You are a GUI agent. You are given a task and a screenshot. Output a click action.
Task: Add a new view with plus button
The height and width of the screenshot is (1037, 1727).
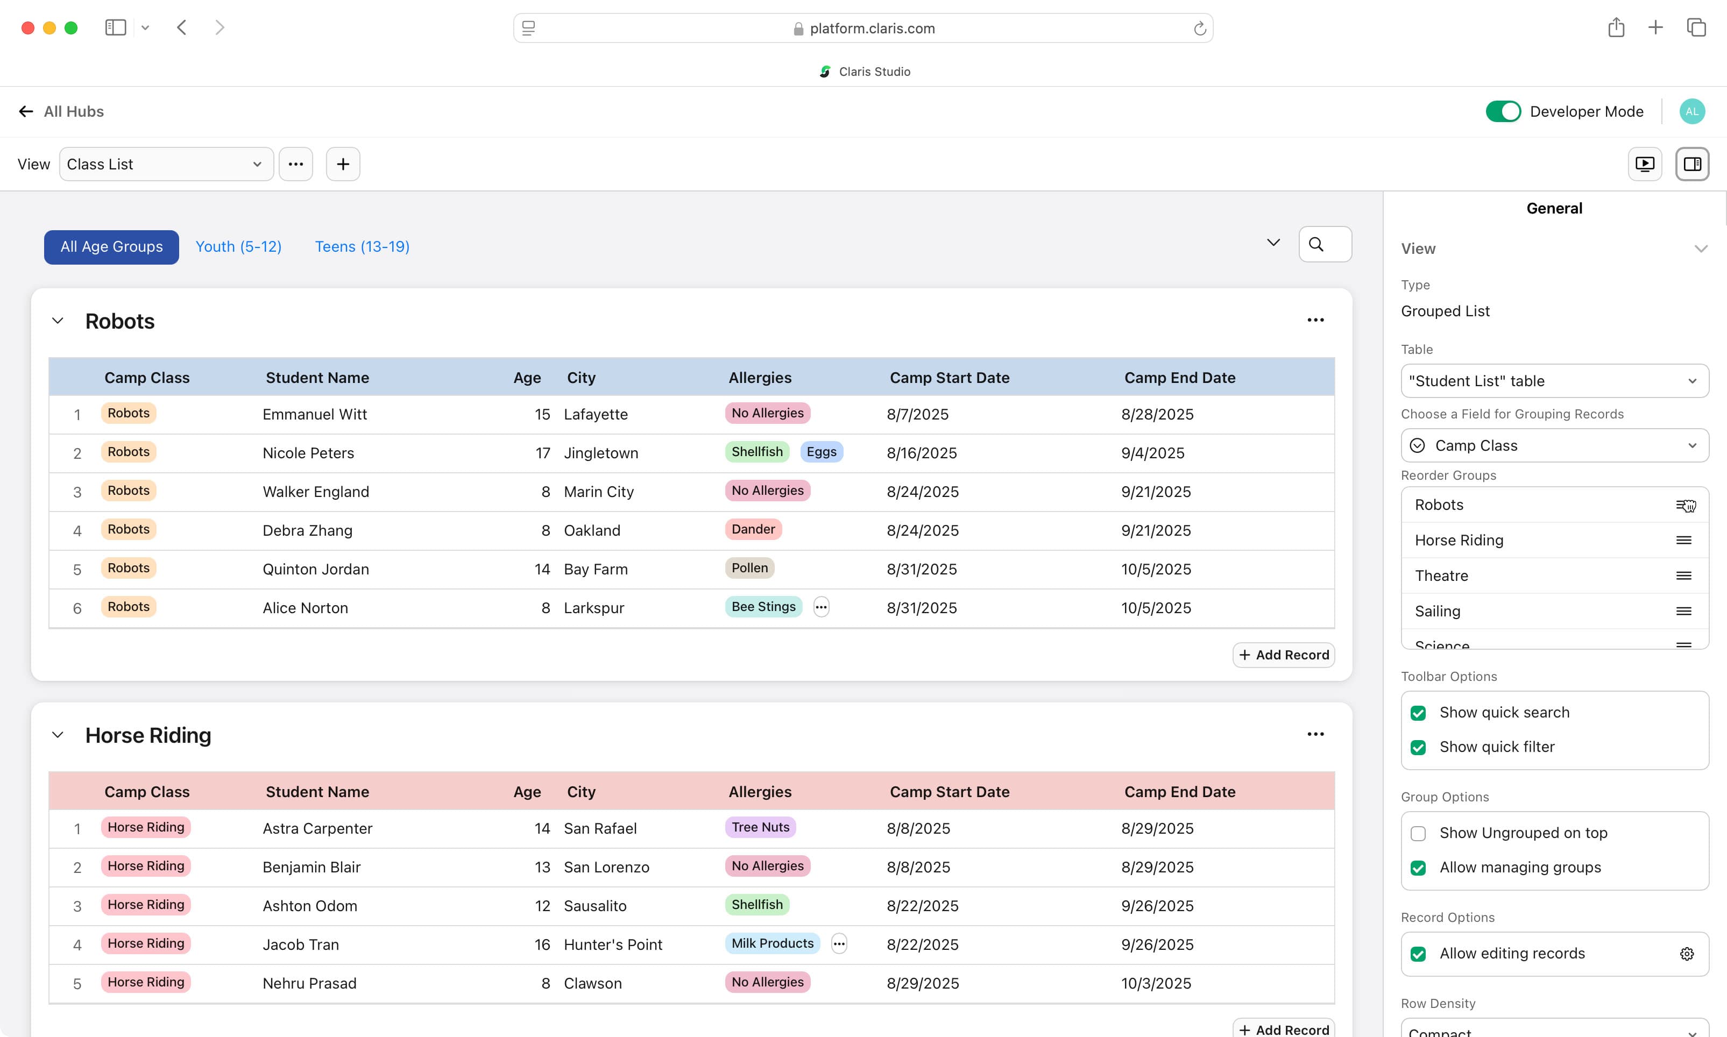tap(343, 164)
